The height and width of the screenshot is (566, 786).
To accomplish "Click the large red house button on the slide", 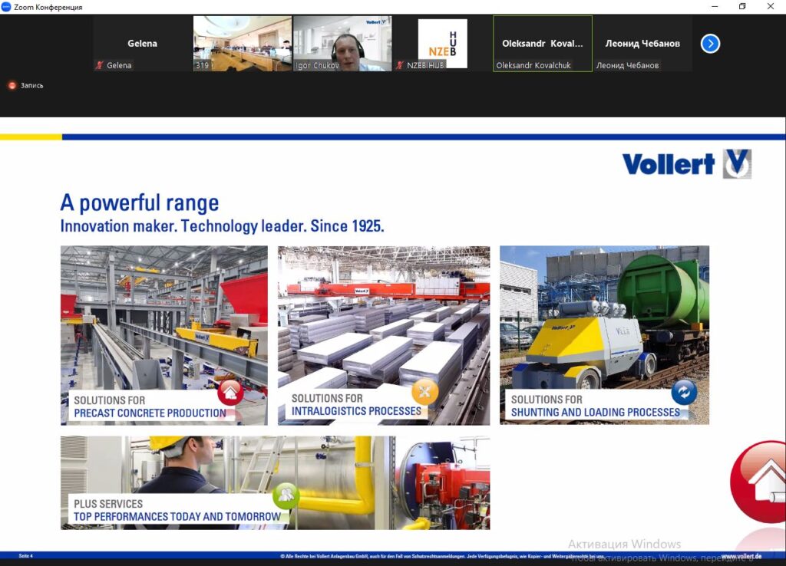I will tap(758, 482).
